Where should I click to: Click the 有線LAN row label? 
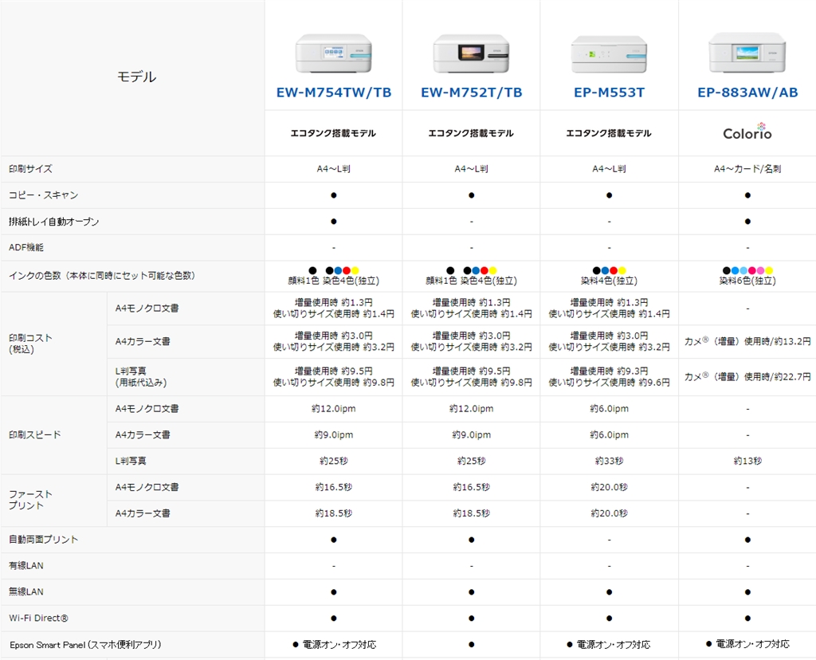click(26, 566)
